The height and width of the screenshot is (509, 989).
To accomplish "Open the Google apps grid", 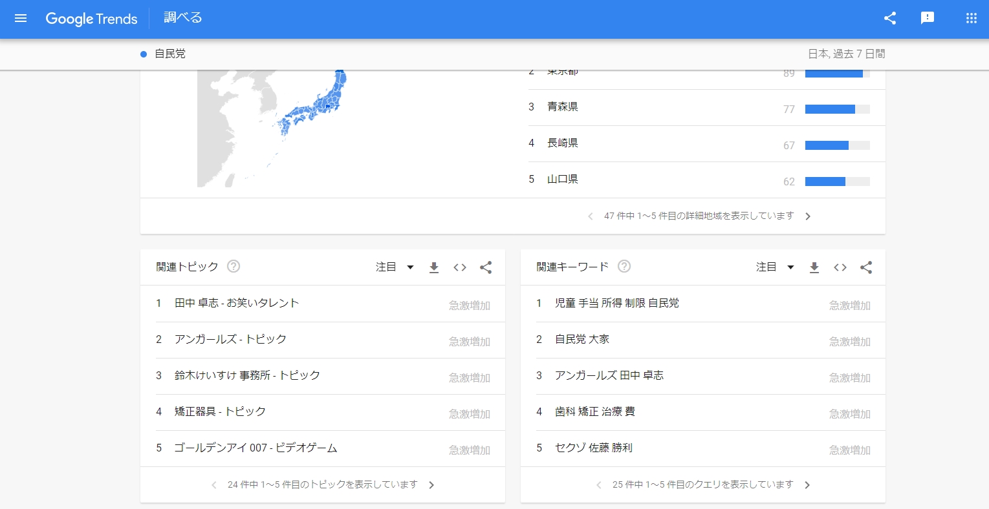I will point(972,18).
